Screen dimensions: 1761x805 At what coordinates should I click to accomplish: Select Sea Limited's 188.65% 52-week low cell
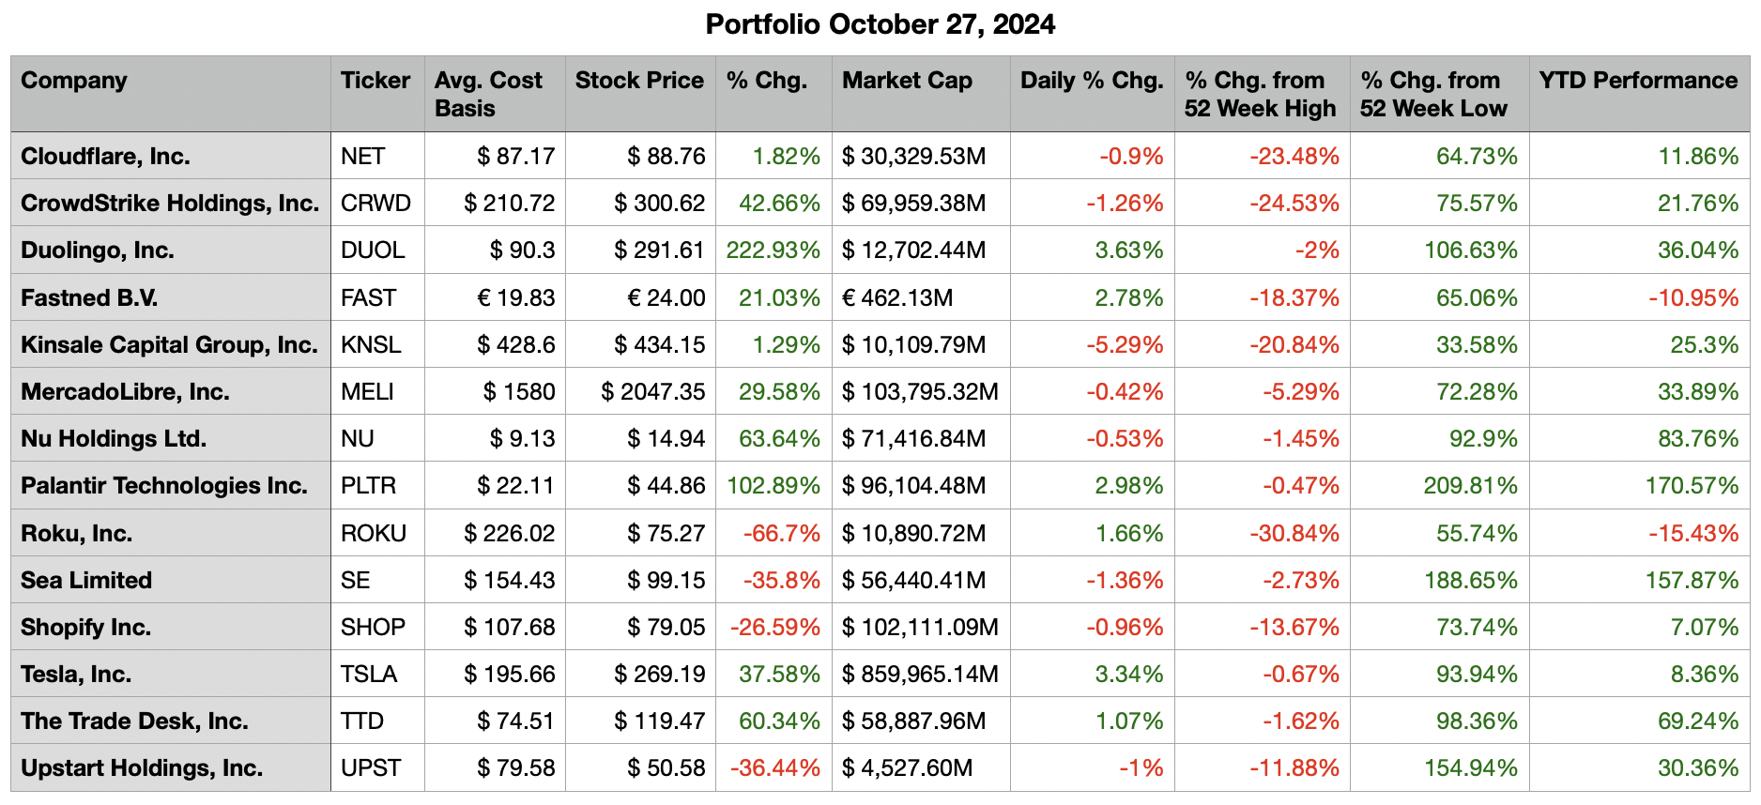(1471, 581)
